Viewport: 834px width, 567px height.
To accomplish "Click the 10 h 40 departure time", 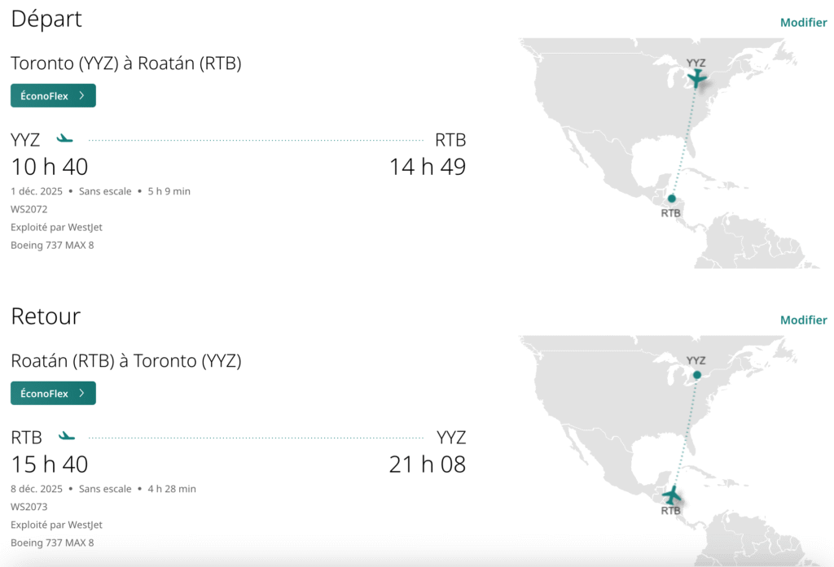I will (50, 167).
